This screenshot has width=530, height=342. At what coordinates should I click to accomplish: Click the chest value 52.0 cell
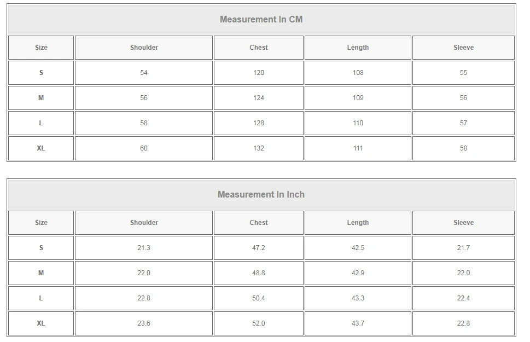coord(259,323)
